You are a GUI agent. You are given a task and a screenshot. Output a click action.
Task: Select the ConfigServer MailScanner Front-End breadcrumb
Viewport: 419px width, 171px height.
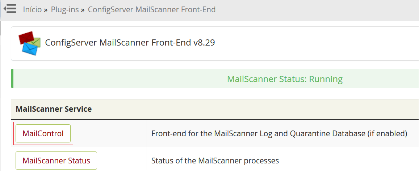point(152,10)
